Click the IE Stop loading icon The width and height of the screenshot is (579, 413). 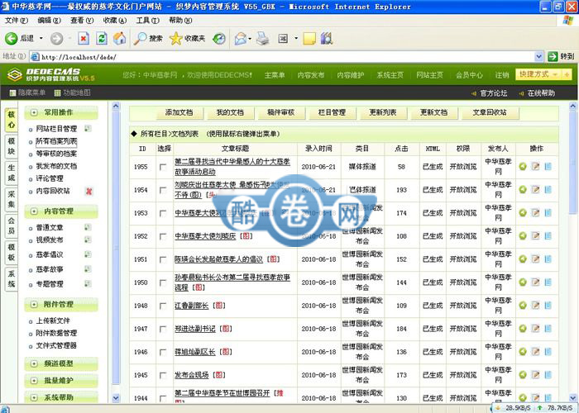(x=84, y=38)
